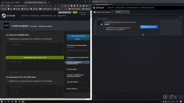
Task: Open ПОДДЕРЖКА in left Steam page
Action: [x=62, y=16]
